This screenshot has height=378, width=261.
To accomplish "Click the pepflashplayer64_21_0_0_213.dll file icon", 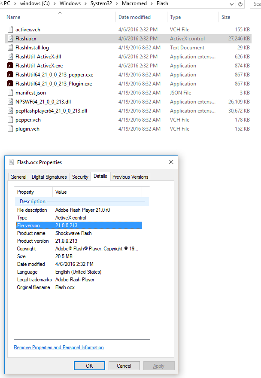I will (x=10, y=111).
